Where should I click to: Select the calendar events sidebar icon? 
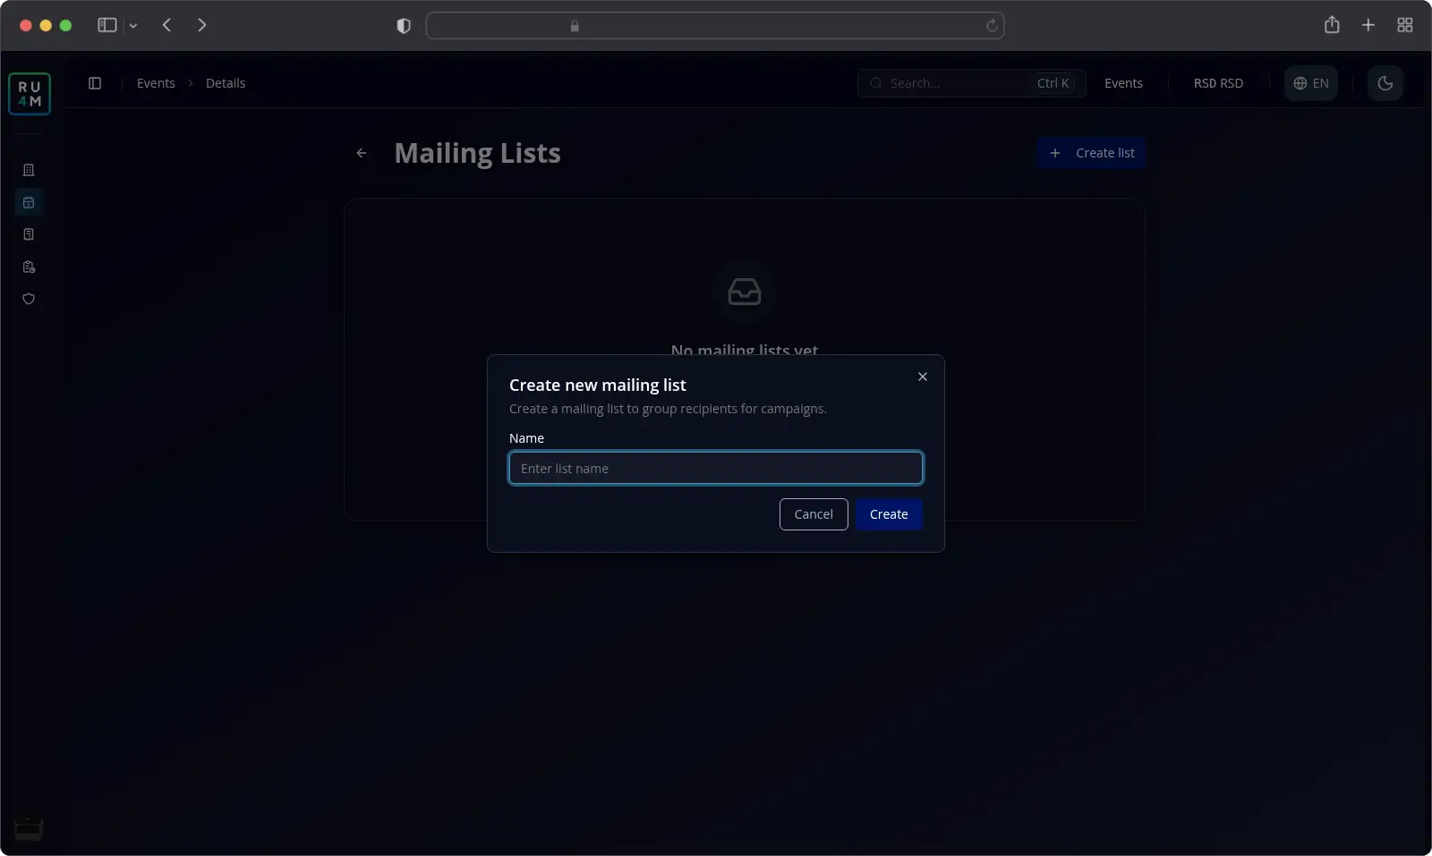coord(29,202)
